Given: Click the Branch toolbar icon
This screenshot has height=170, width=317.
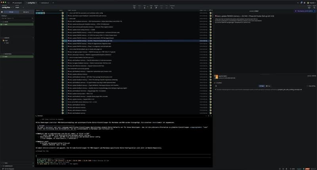Looking at the screenshot, I should click(x=156, y=7).
